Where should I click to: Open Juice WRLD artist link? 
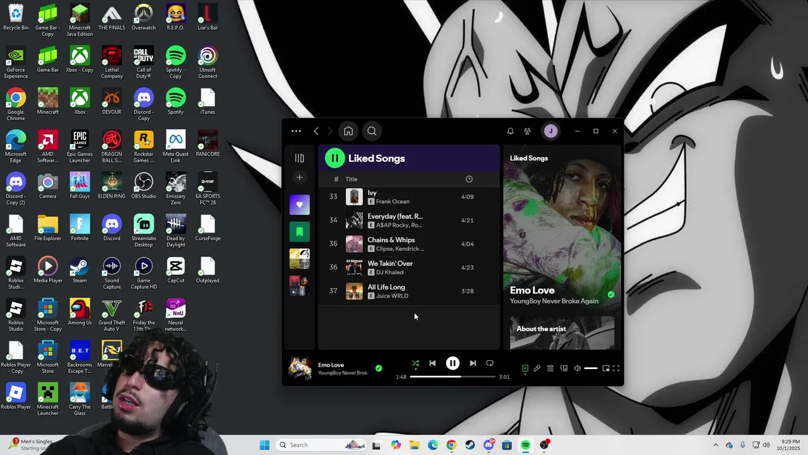pos(392,296)
